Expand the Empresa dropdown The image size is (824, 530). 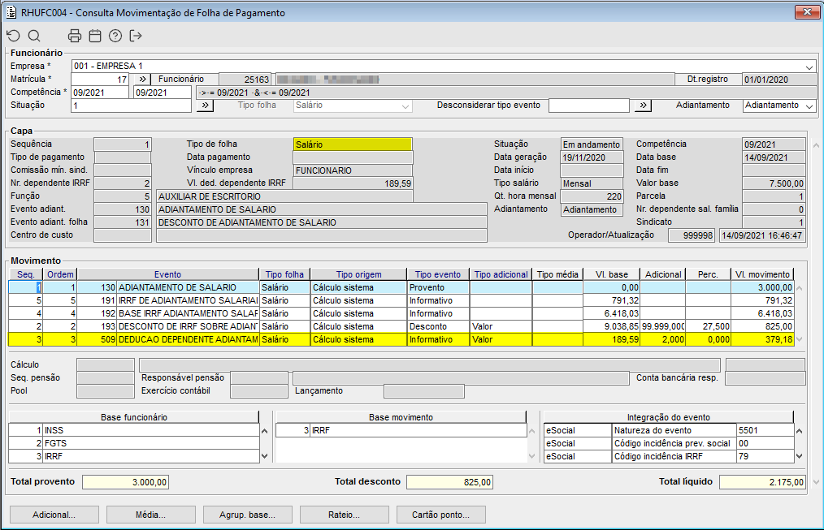(809, 67)
